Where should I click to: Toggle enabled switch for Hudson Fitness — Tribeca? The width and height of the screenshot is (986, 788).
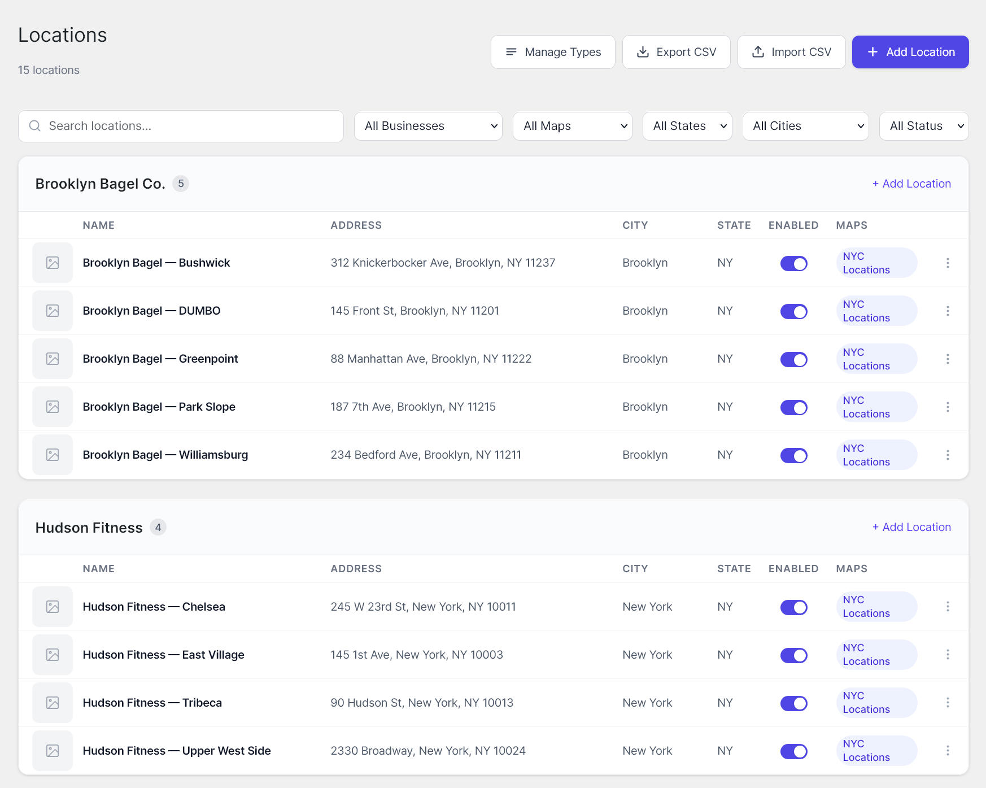coord(793,703)
